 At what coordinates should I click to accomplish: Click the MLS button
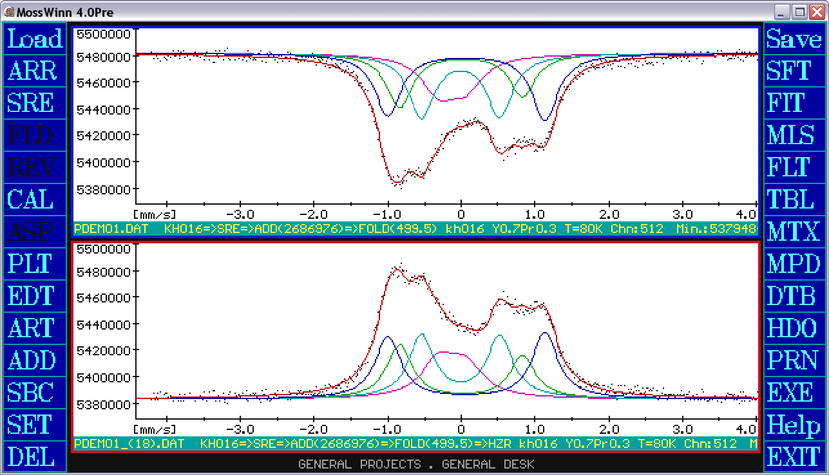[794, 135]
